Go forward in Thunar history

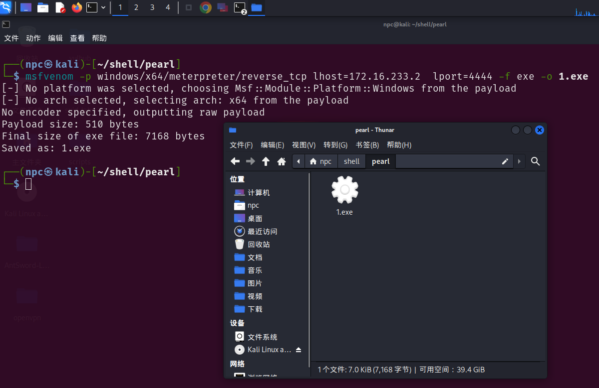coord(251,161)
